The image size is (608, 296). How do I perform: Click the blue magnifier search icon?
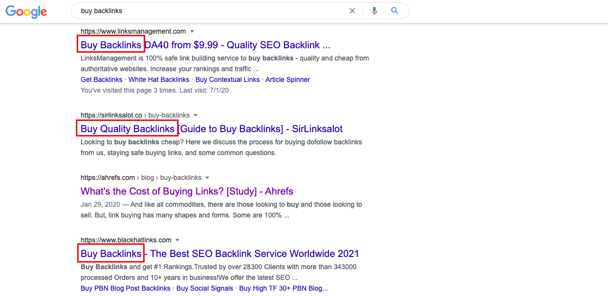tap(395, 11)
